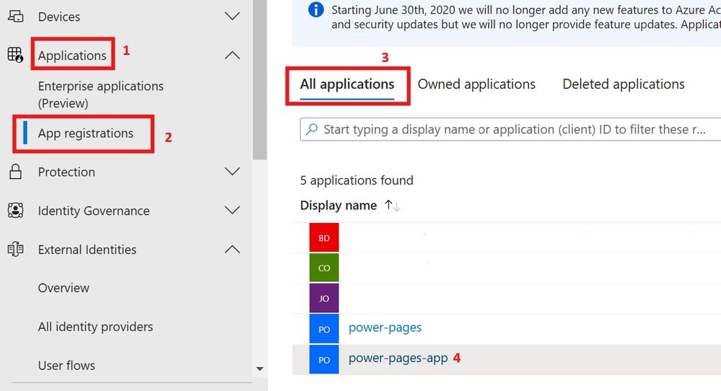This screenshot has height=391, width=721.
Task: Switch to Deleted applications tab
Action: click(624, 84)
